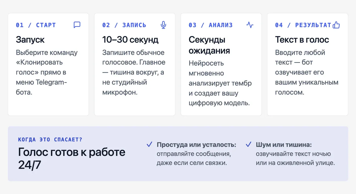356x194 pixels.
Task: Click the "Голос готов к работе 24/7" headline
Action: (x=72, y=158)
